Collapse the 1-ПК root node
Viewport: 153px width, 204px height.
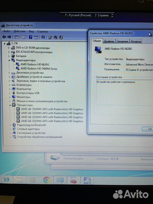click(5, 43)
